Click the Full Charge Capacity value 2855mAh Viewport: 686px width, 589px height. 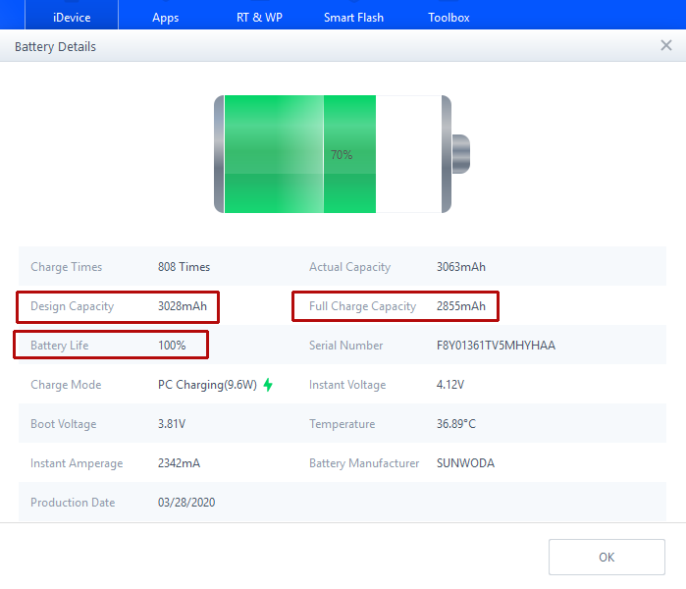(461, 306)
